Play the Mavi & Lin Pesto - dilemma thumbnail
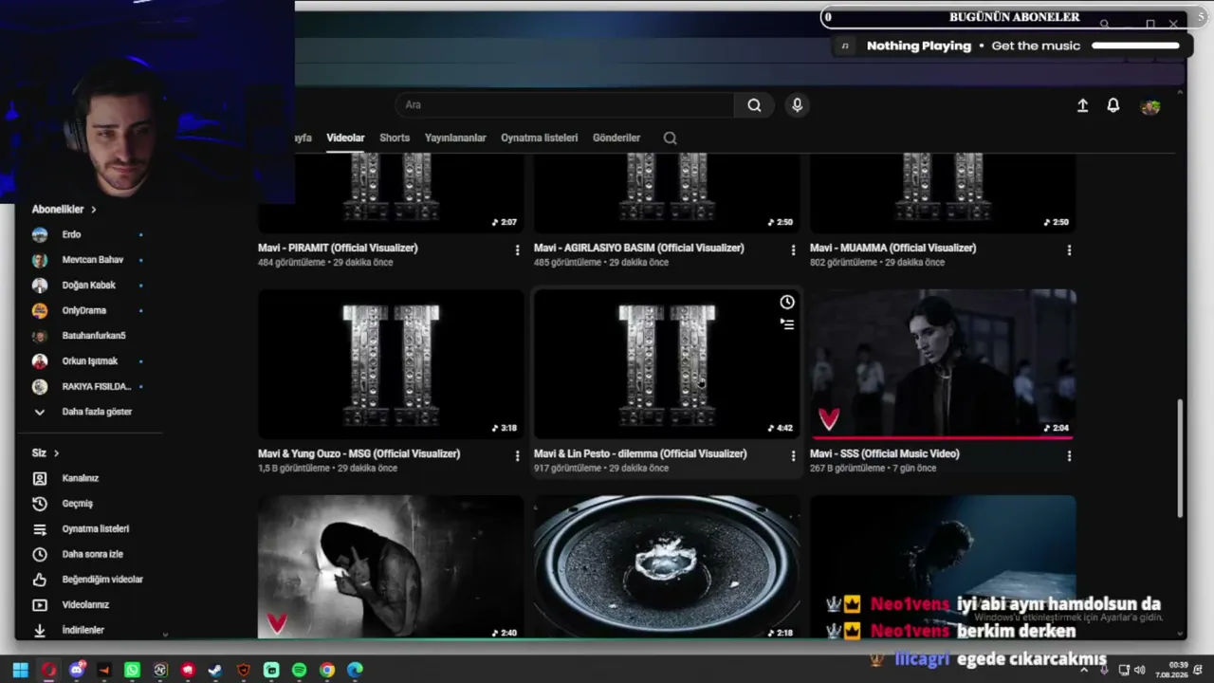This screenshot has height=683, width=1214. pos(667,364)
